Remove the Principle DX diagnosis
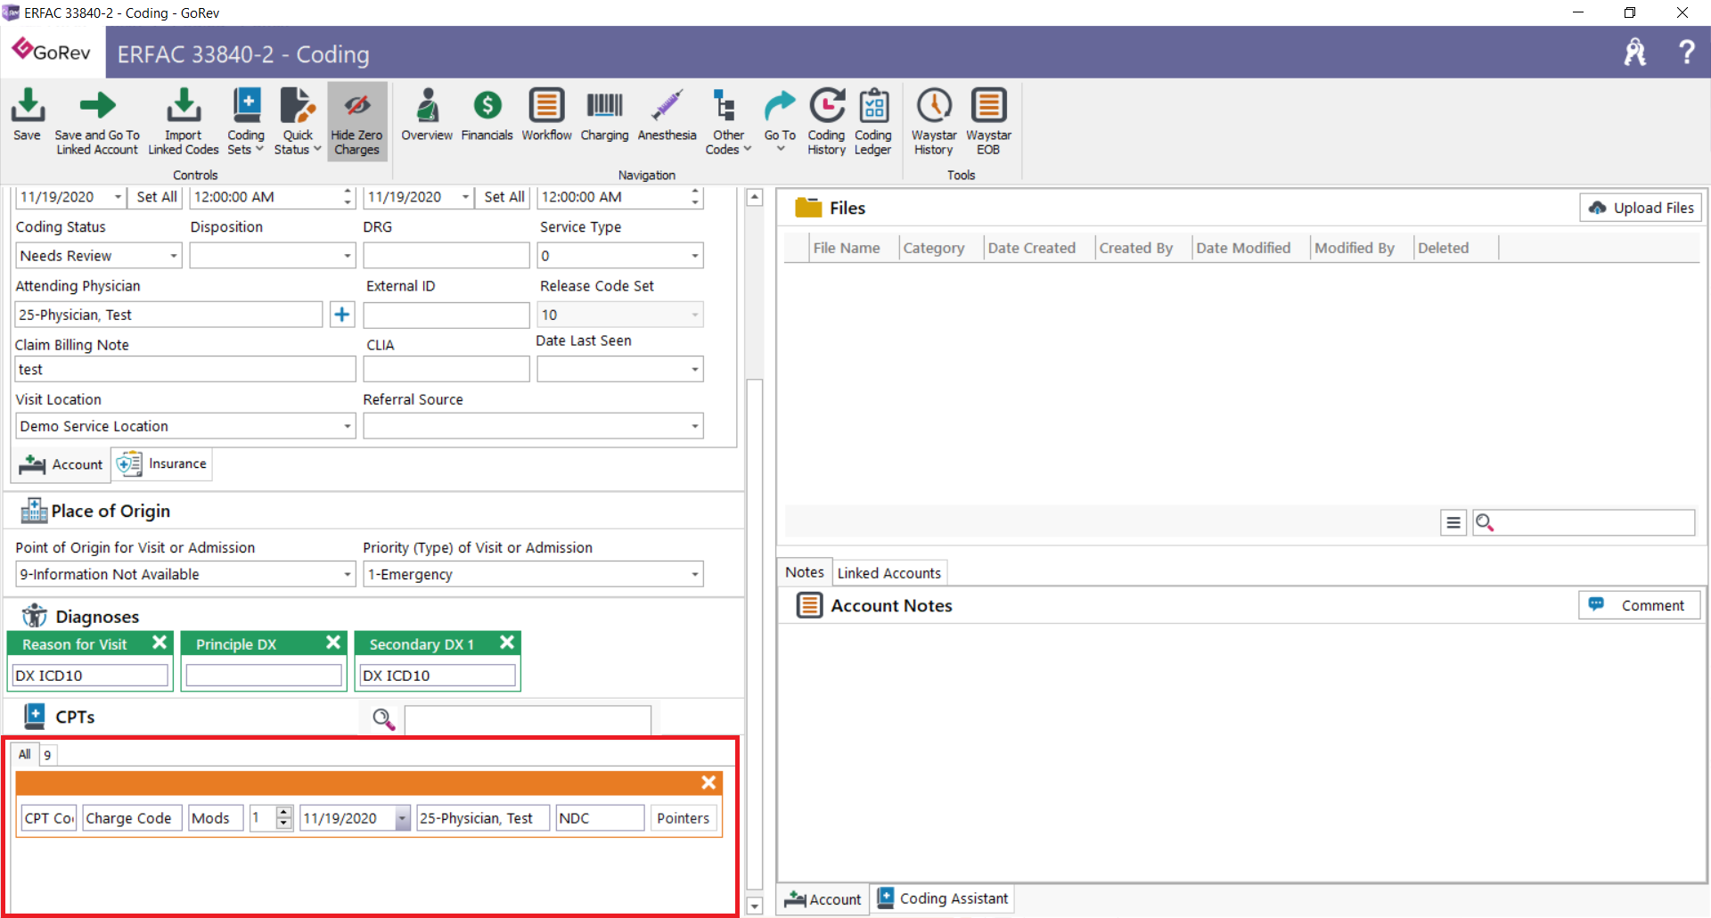This screenshot has height=918, width=1711. 333,643
